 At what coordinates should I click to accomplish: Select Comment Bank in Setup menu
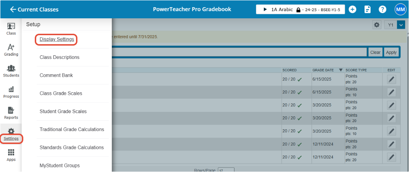click(56, 75)
